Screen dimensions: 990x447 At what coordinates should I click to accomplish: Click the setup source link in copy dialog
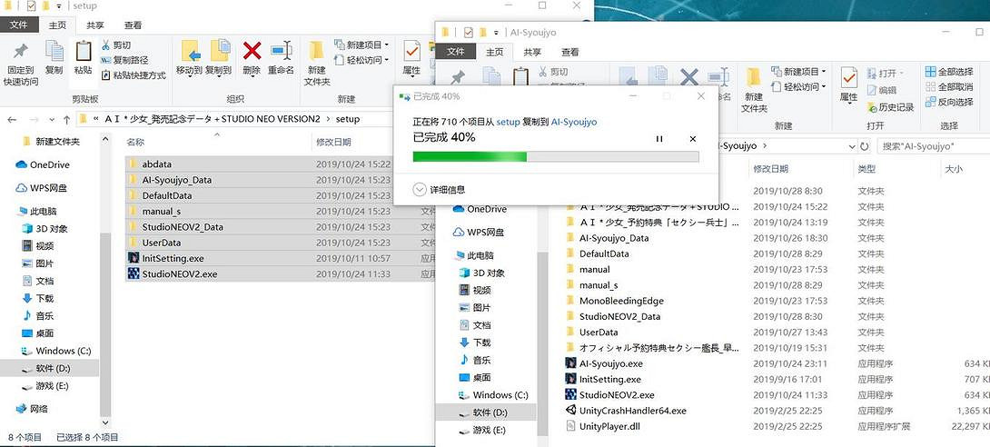tap(508, 122)
